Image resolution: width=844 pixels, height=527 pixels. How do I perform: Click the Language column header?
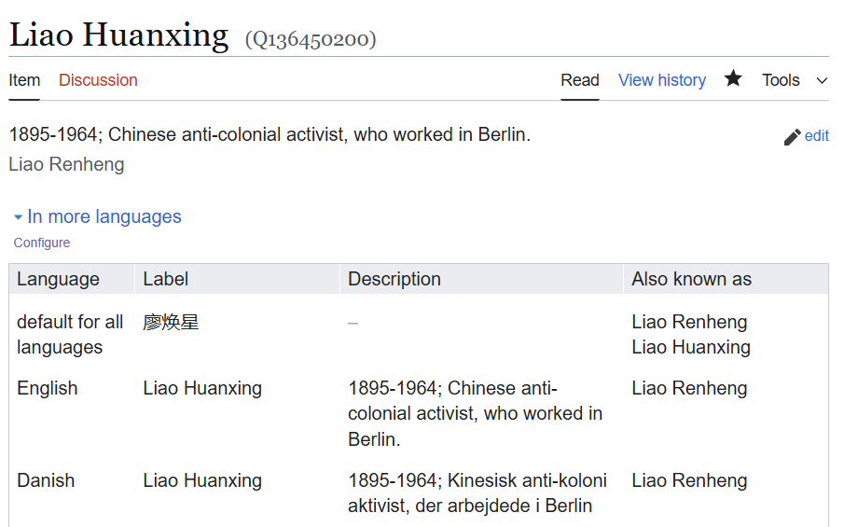click(x=58, y=279)
